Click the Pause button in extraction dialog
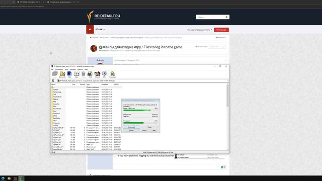 [149, 127]
